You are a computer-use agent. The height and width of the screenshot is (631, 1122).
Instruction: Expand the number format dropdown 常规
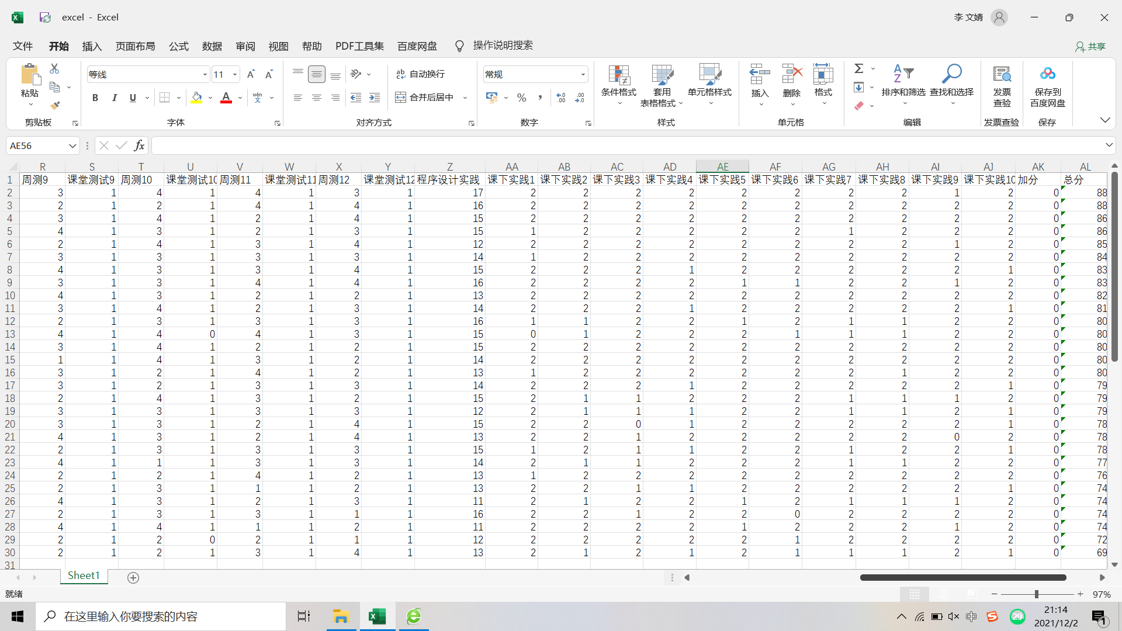[x=583, y=74]
